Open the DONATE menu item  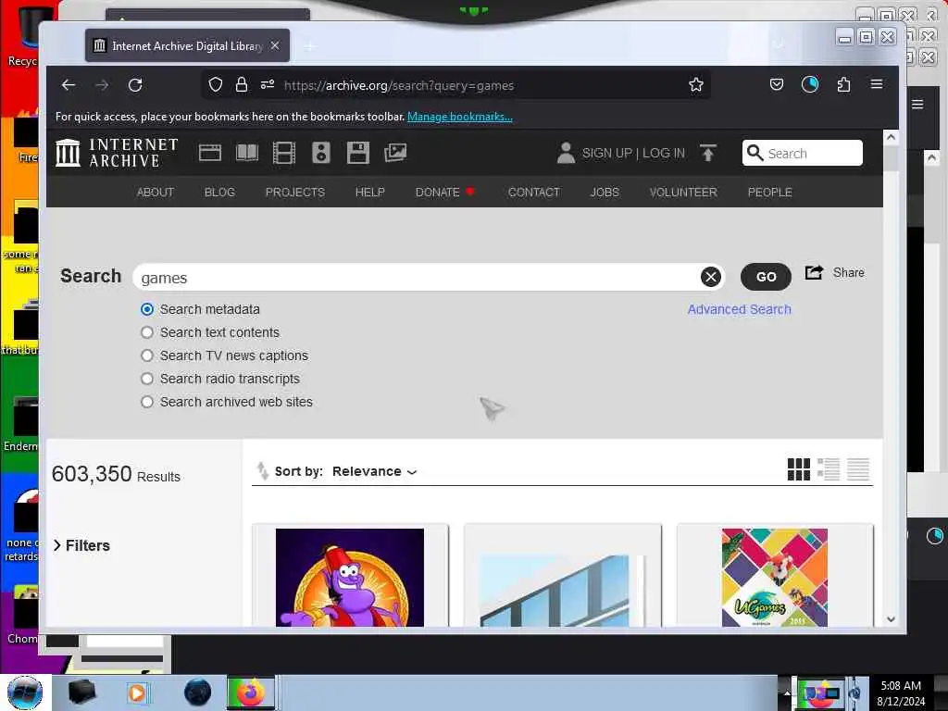[x=444, y=193]
